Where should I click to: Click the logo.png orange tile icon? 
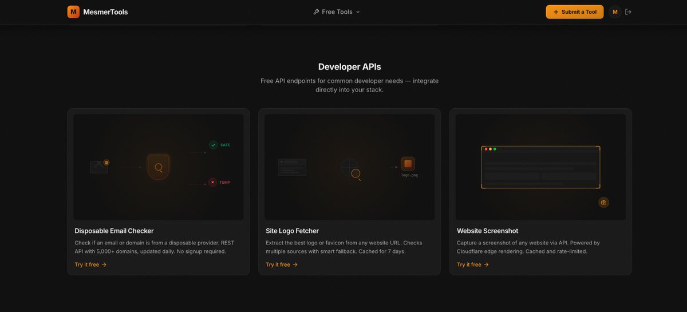(x=408, y=164)
